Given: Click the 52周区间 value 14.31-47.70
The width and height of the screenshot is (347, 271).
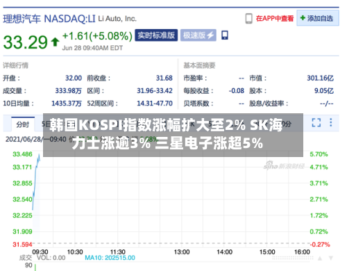Looking at the screenshot, I should pyautogui.click(x=155, y=104).
